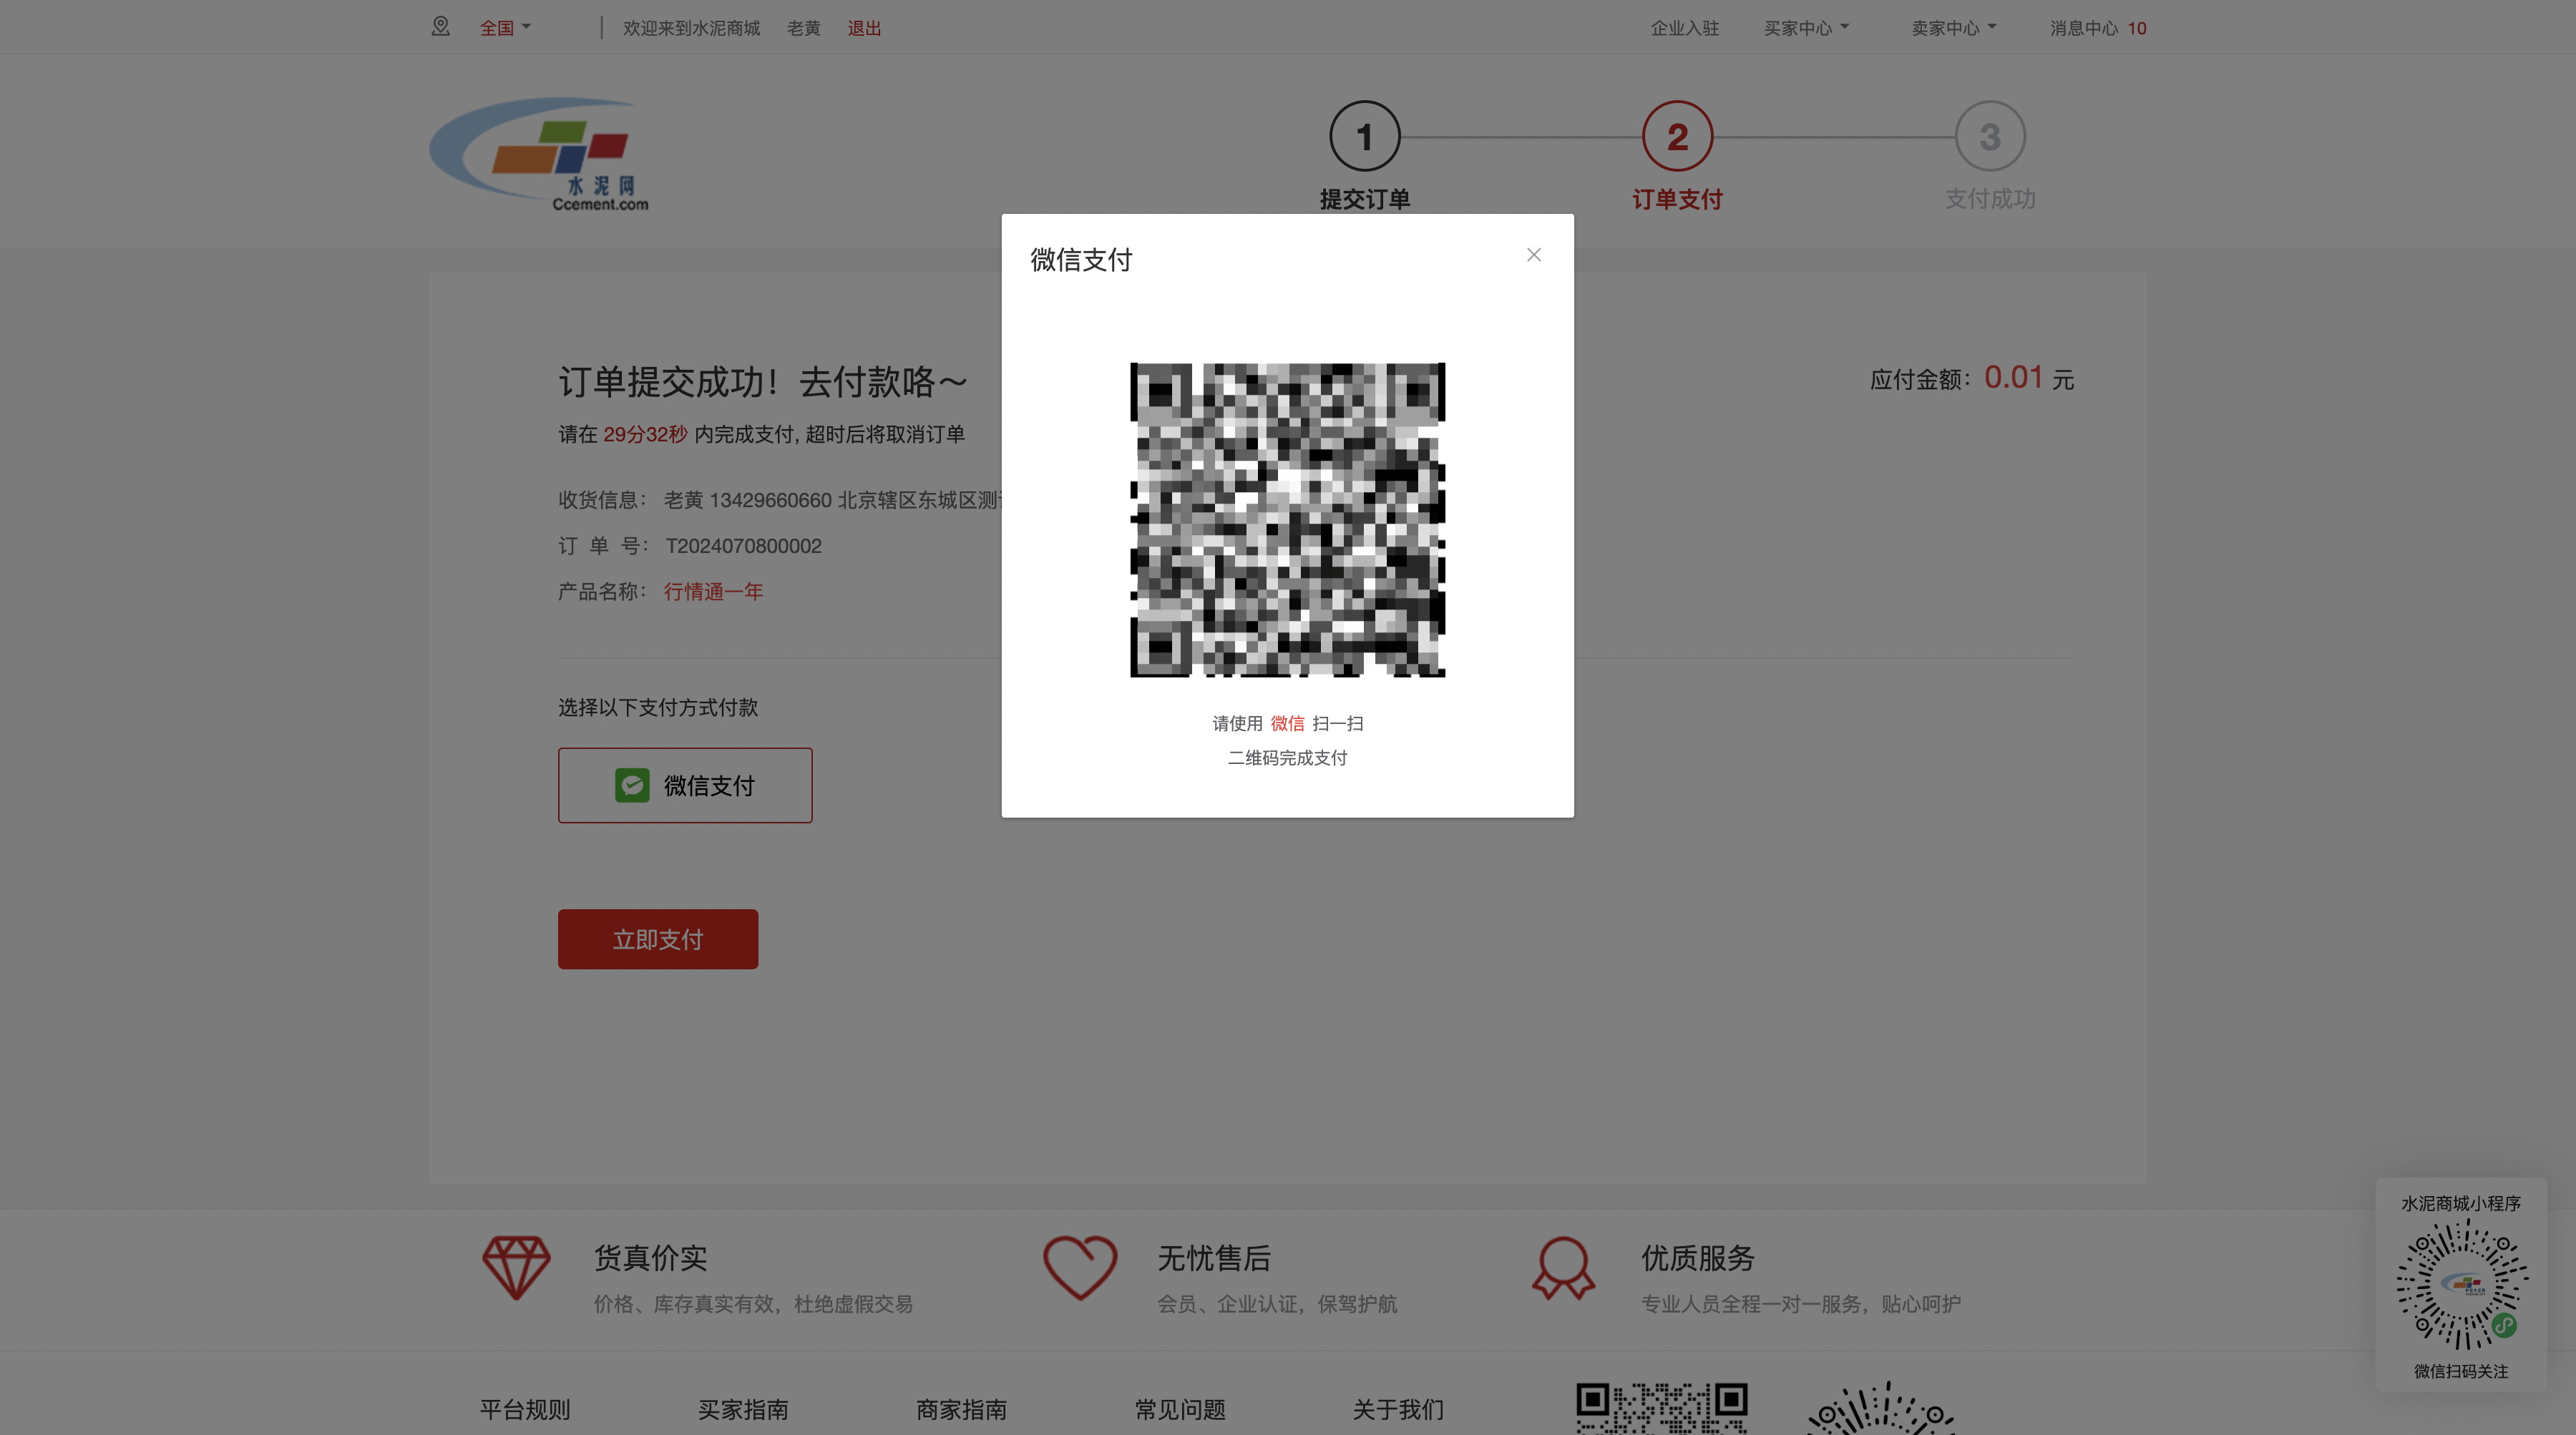Viewport: 2576px width, 1435px height.
Task: Click the 微信支付 dialog title
Action: [1081, 260]
